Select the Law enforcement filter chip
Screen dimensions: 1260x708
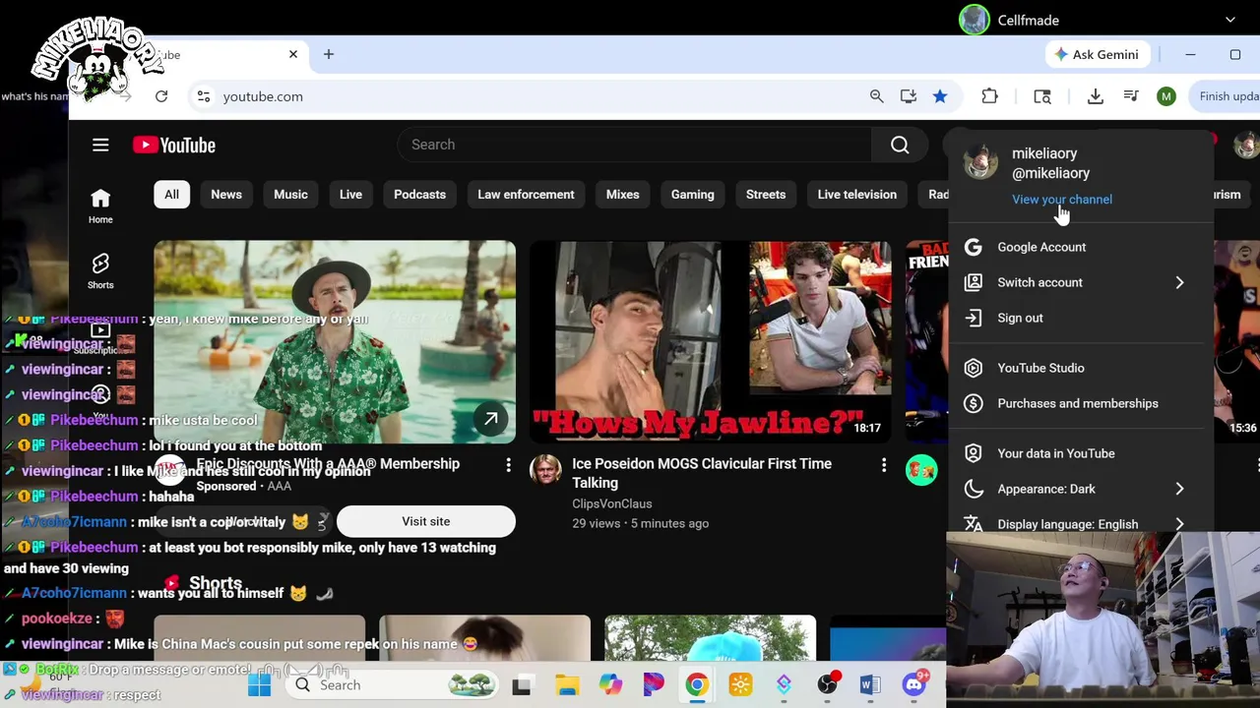click(526, 195)
